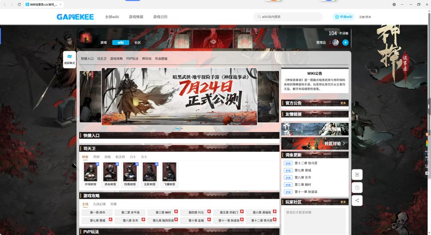Select the wiki tab in banner
The width and height of the screenshot is (431, 235).
click(x=121, y=43)
